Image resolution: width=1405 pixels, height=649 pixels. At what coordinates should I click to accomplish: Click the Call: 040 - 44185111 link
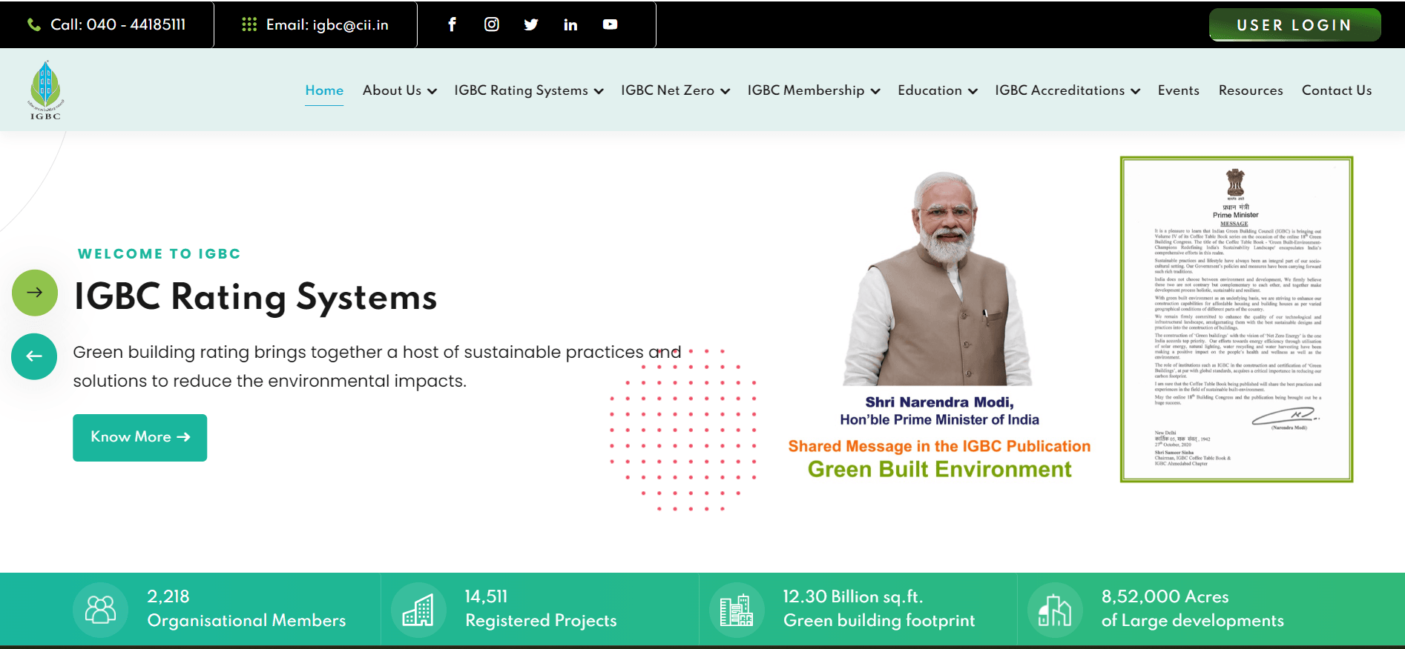pyautogui.click(x=118, y=24)
